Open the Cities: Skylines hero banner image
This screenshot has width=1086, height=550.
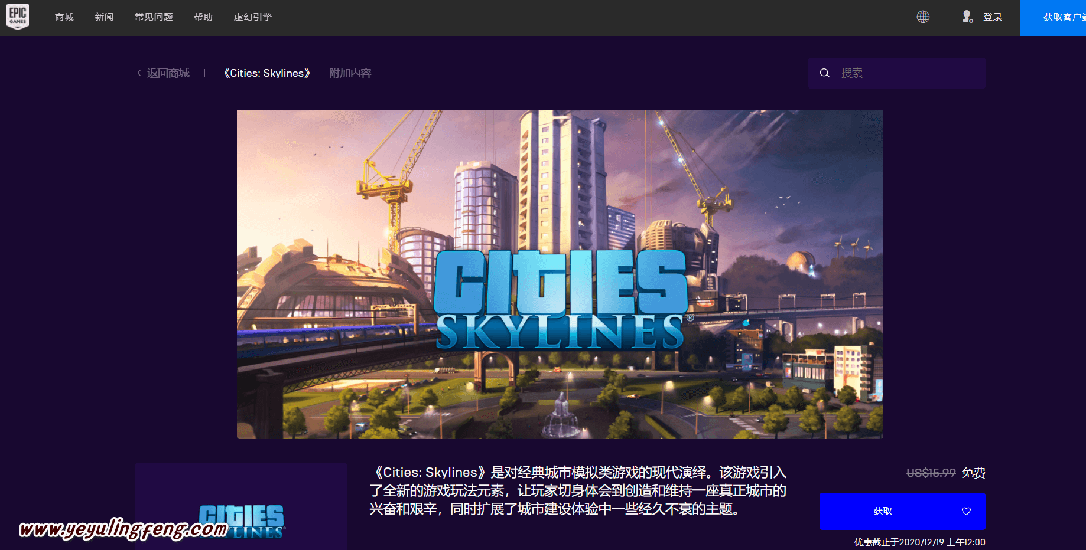tap(560, 274)
